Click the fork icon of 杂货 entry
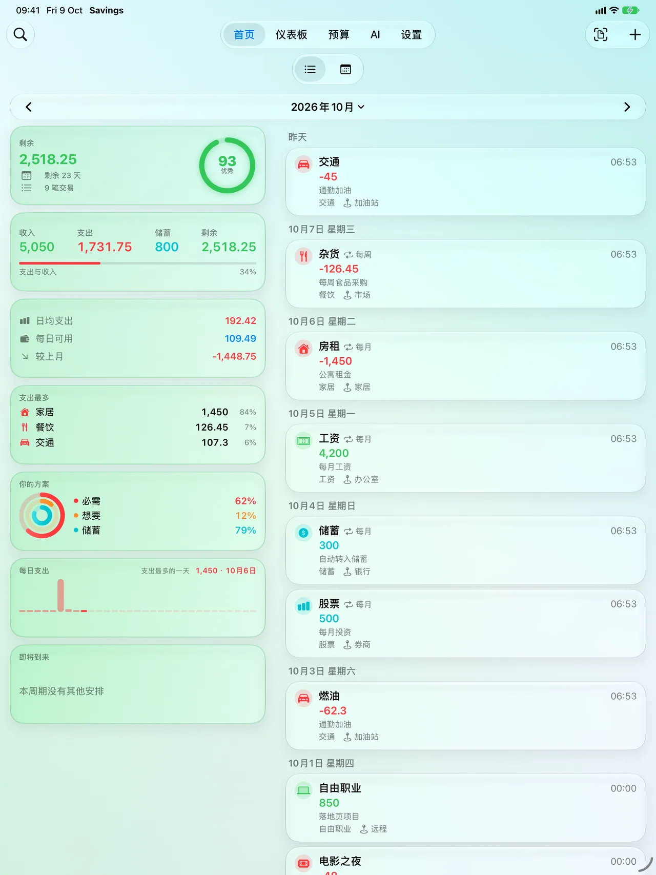This screenshot has height=875, width=656. pyautogui.click(x=303, y=256)
